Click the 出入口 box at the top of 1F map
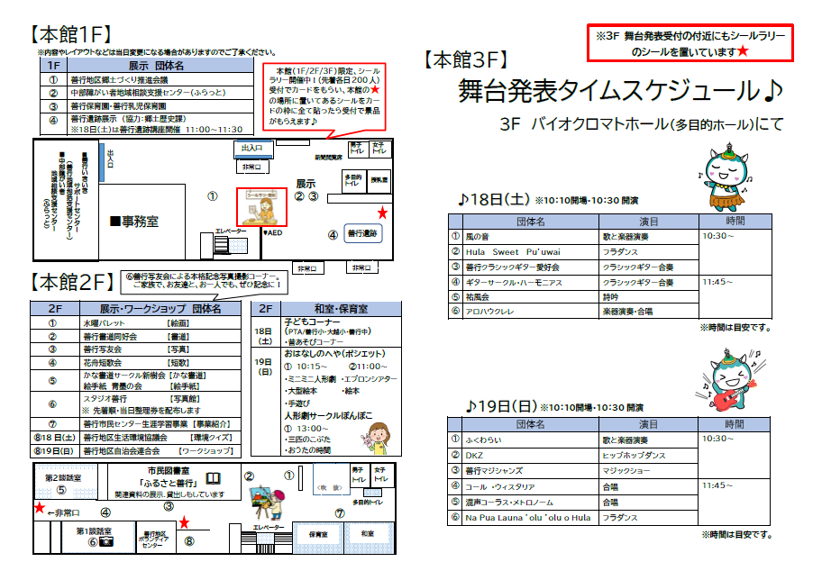The height and width of the screenshot is (580, 822). coord(251,148)
